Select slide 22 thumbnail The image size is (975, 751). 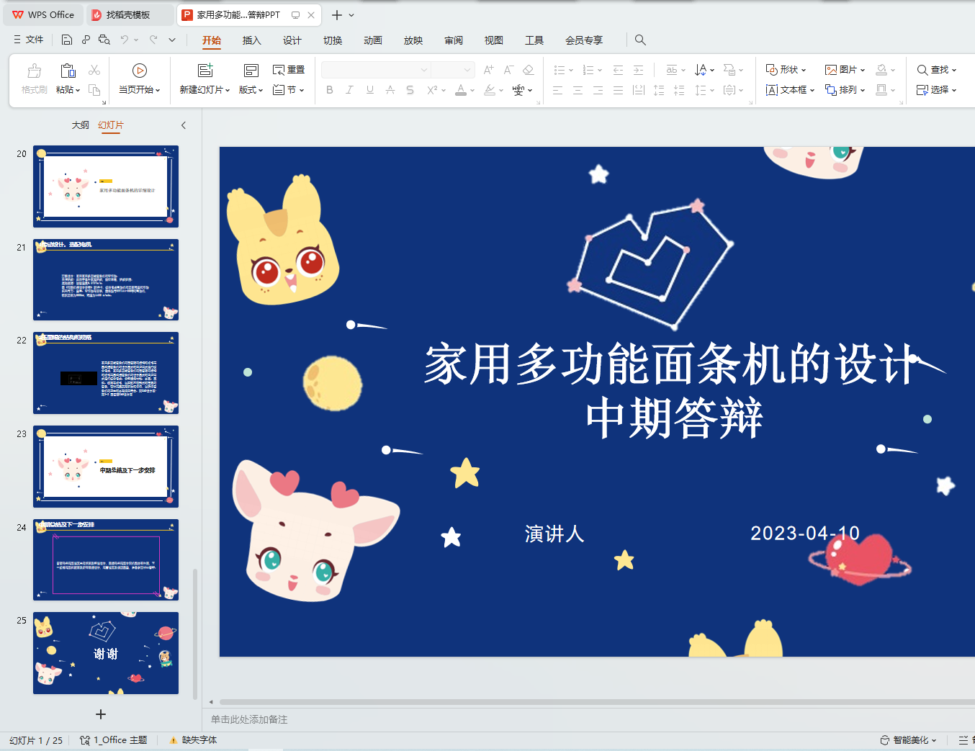(106, 373)
